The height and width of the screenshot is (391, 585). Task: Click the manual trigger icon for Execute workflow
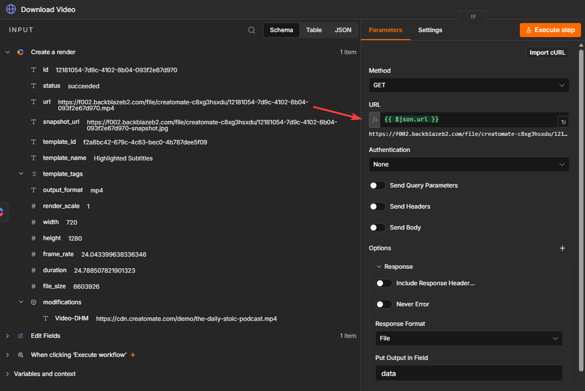point(21,355)
